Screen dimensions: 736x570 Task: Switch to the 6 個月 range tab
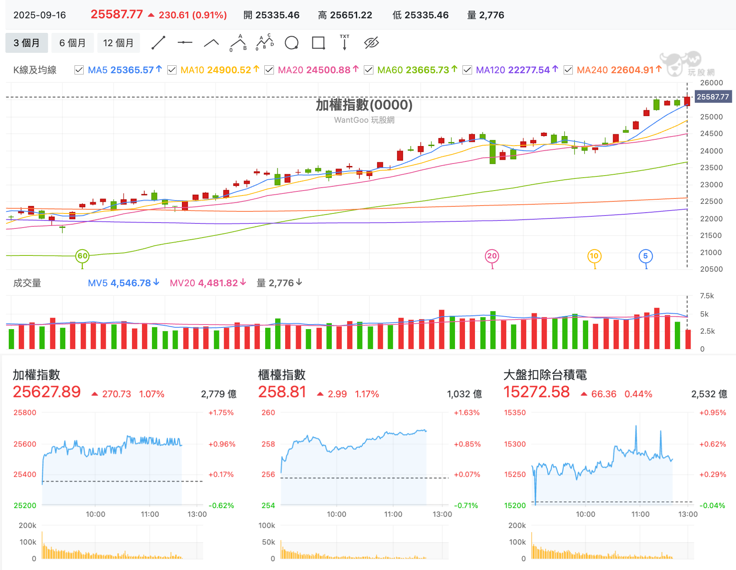[72, 43]
